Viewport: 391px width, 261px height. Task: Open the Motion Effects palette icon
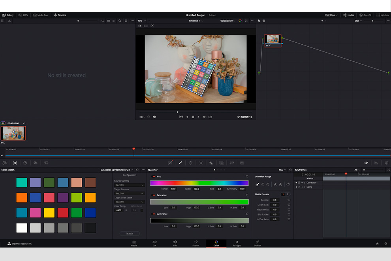click(x=46, y=163)
